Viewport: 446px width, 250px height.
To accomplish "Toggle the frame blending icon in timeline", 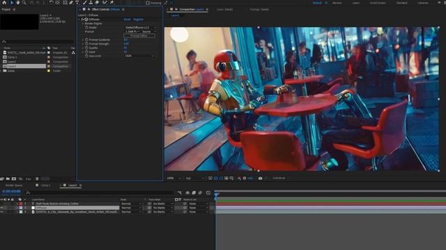I will pyautogui.click(x=194, y=193).
